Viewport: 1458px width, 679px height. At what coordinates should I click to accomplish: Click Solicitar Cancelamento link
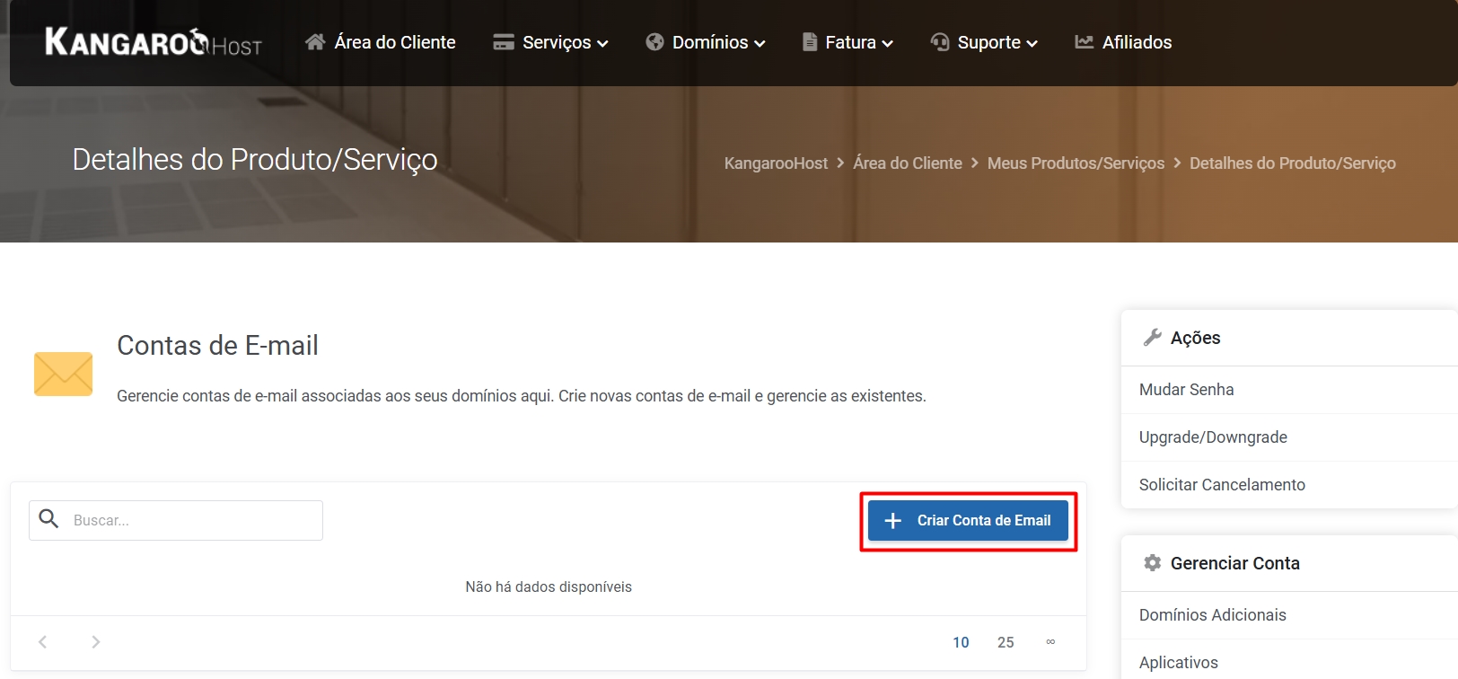click(1222, 485)
